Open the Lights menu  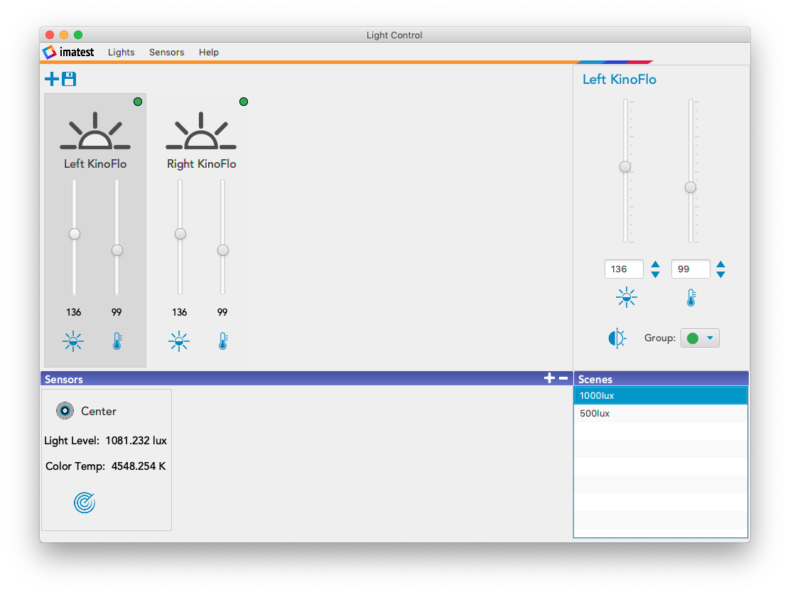click(x=121, y=53)
